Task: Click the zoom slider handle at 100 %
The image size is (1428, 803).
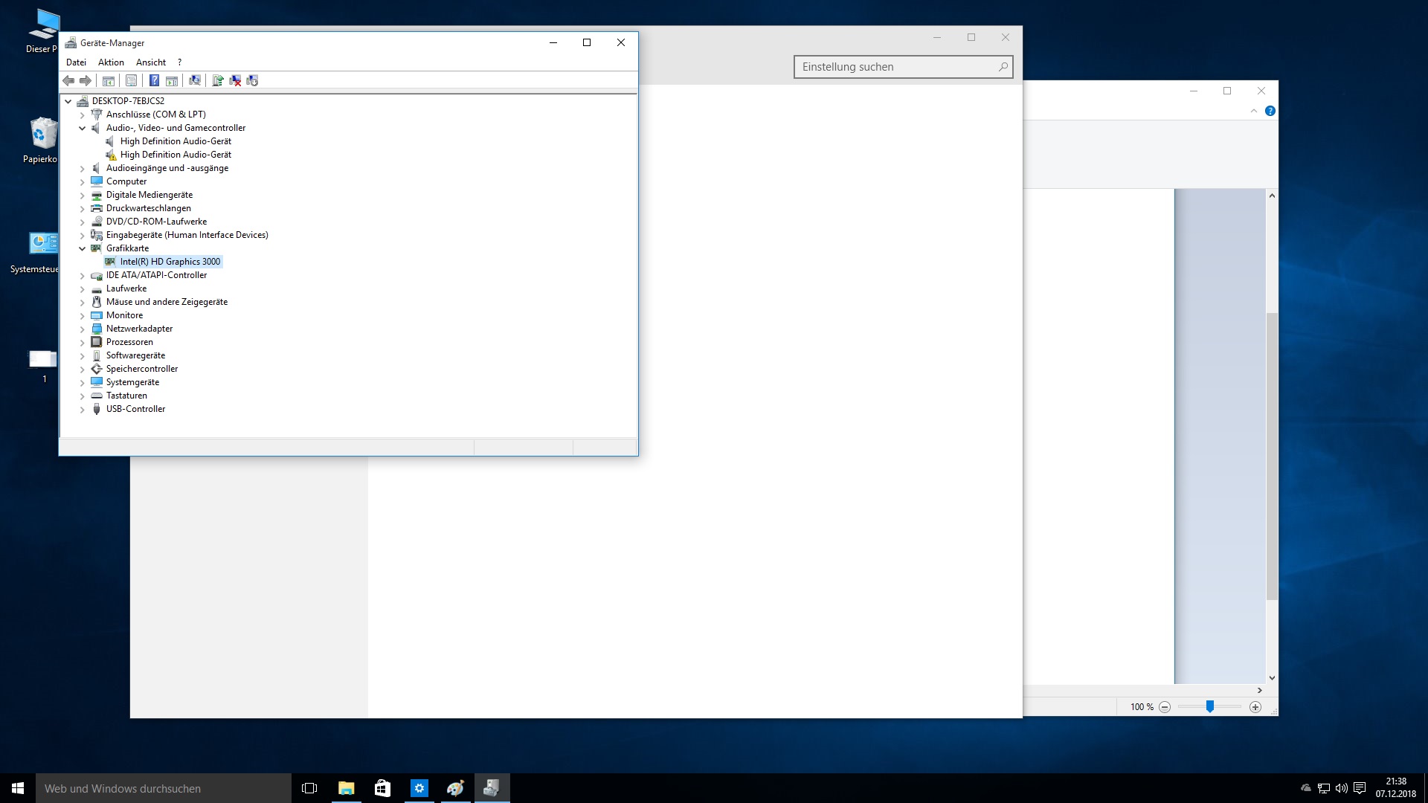Action: pyautogui.click(x=1210, y=706)
